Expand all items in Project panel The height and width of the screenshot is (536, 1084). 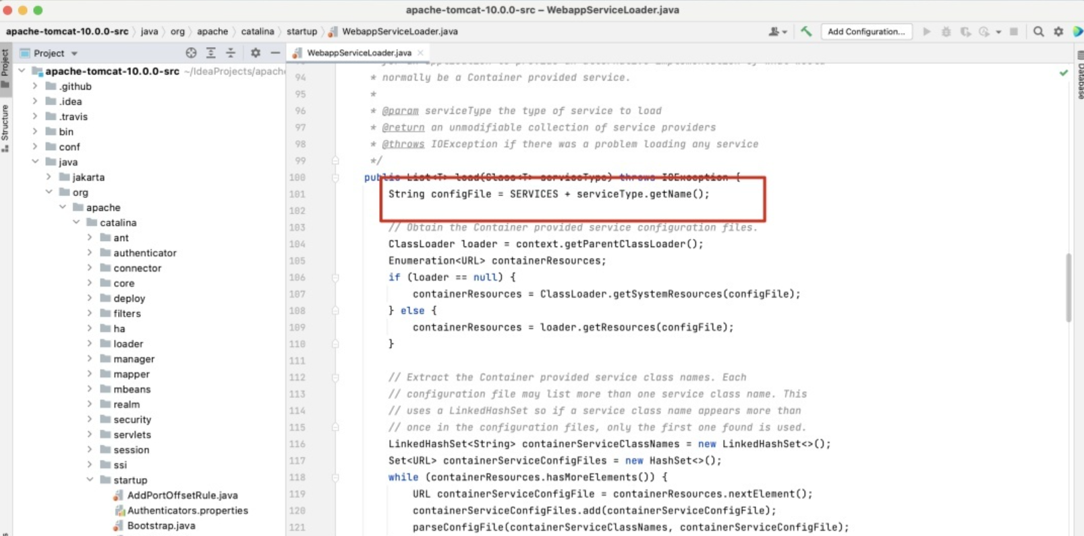tap(211, 53)
